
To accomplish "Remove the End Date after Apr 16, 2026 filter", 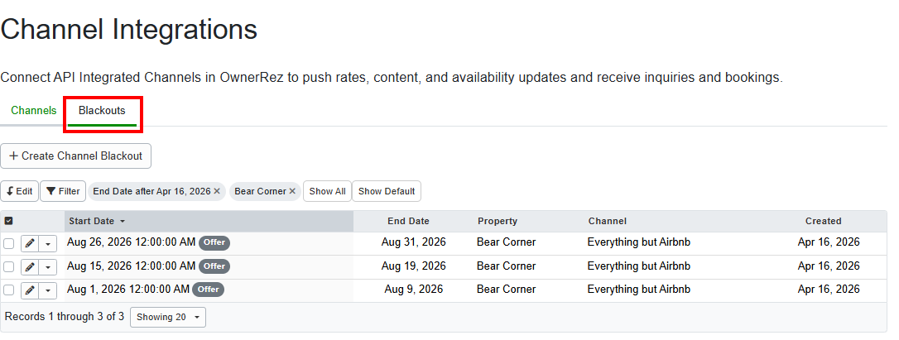I will tap(217, 191).
